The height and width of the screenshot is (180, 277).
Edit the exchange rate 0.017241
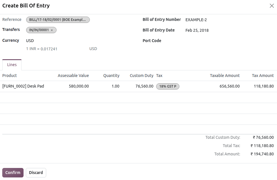coord(49,49)
